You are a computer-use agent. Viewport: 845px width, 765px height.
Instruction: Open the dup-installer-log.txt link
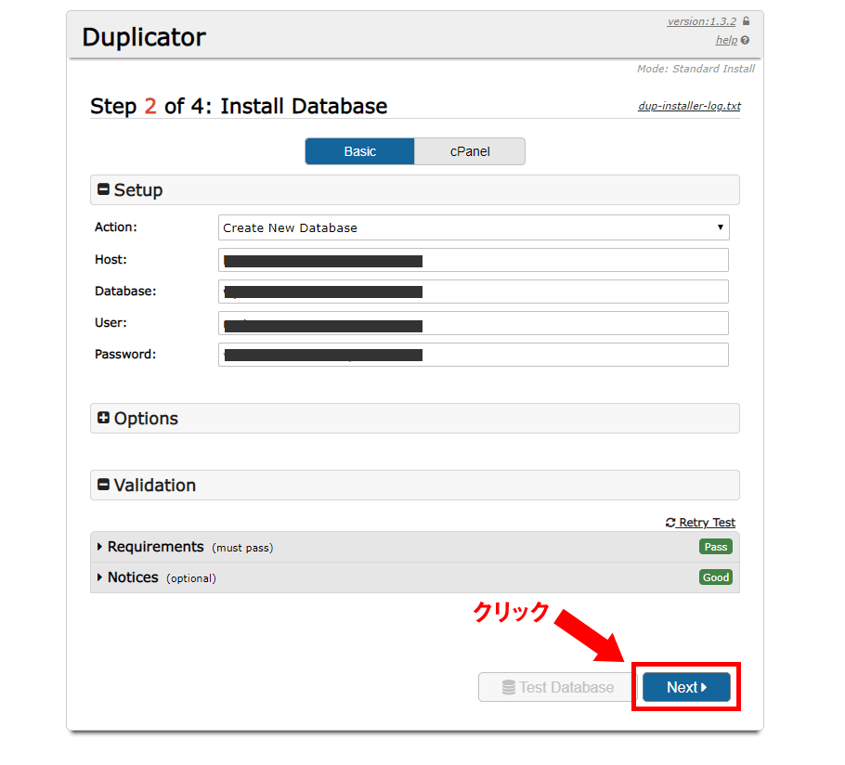point(689,106)
